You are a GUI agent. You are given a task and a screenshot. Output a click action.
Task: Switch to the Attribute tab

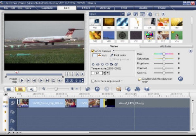(165, 46)
